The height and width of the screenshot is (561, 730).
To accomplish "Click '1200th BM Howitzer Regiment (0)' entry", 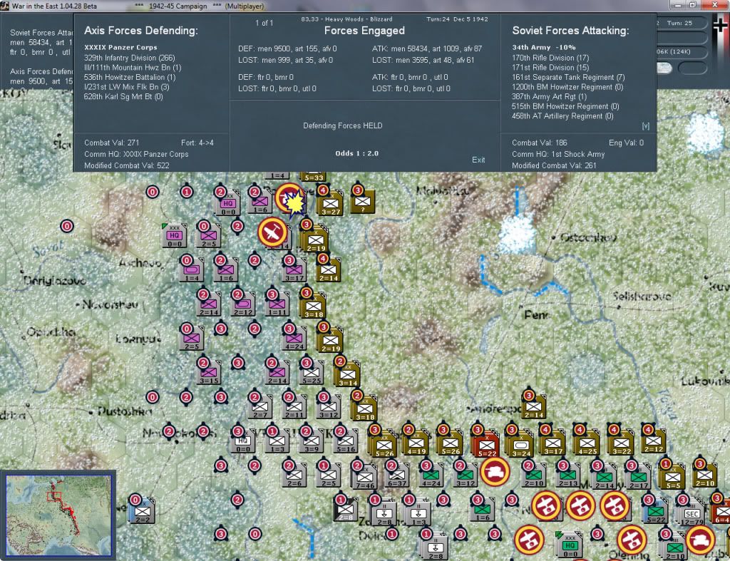I will (x=567, y=87).
